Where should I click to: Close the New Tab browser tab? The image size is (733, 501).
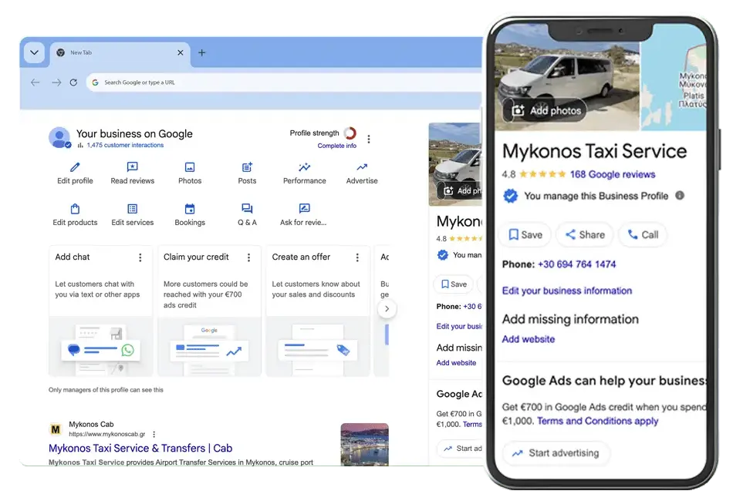(x=181, y=53)
